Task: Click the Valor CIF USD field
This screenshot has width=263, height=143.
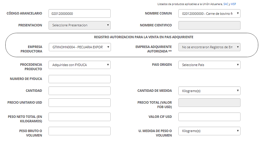Action: pyautogui.click(x=209, y=117)
